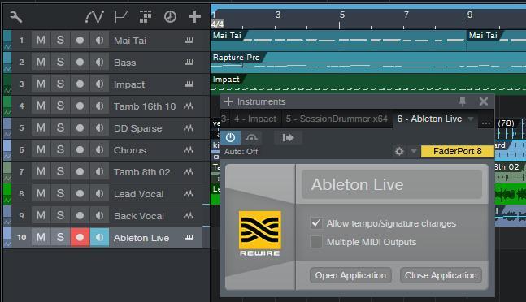
Task: Click the Open Application button
Action: [350, 275]
